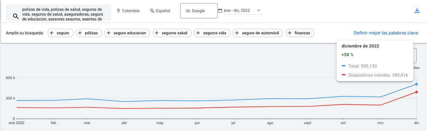Add 'seguros vida' keyword suggestion
This screenshot has width=427, height=131.
pos(212,33)
